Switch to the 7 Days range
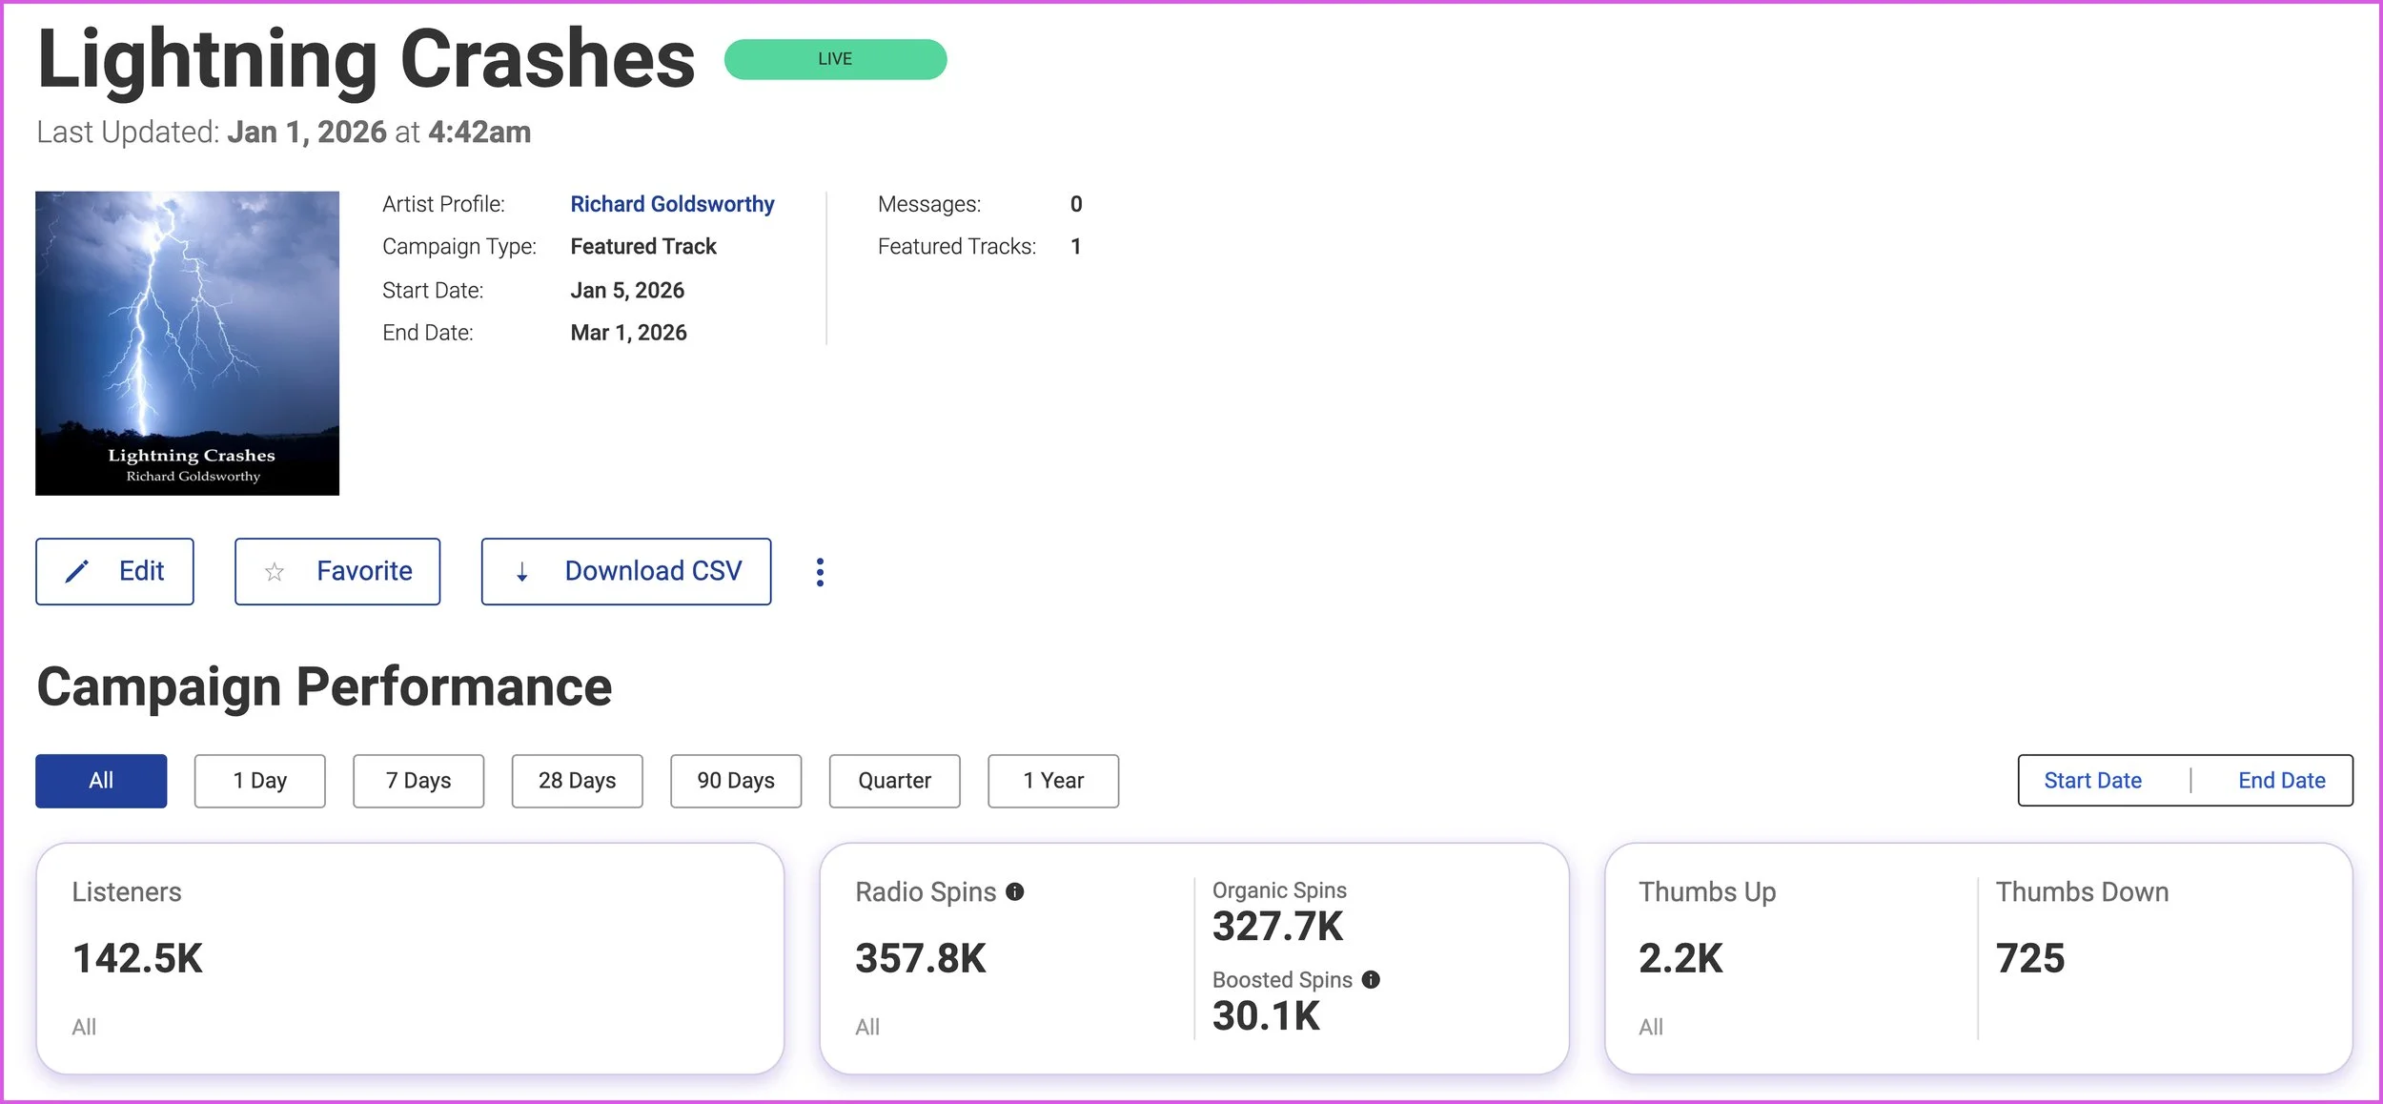2383x1104 pixels. pos(418,781)
